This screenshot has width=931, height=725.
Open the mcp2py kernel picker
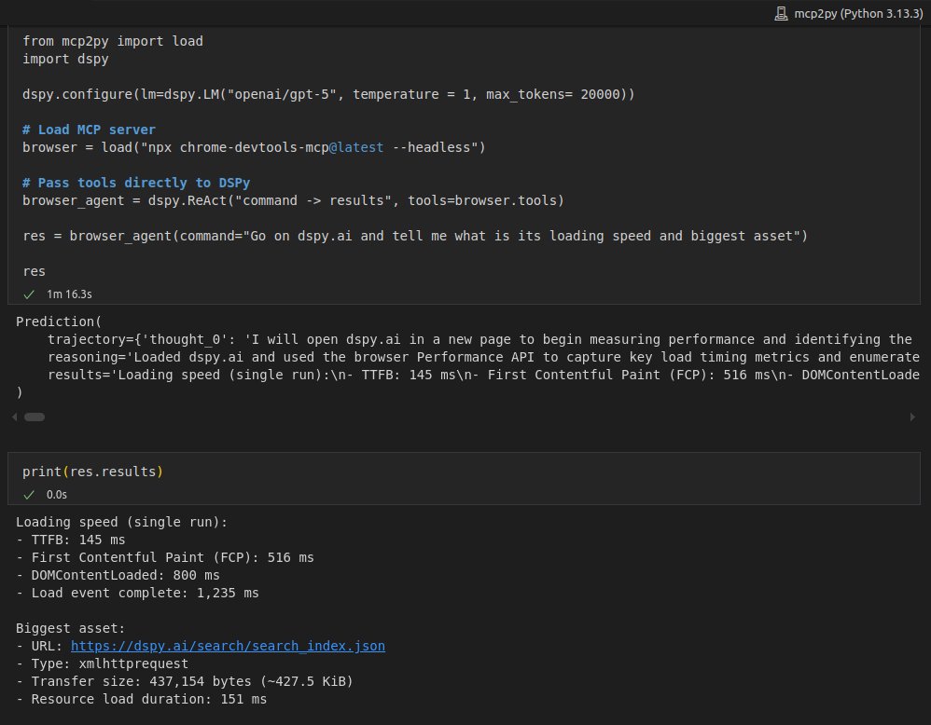coord(849,13)
